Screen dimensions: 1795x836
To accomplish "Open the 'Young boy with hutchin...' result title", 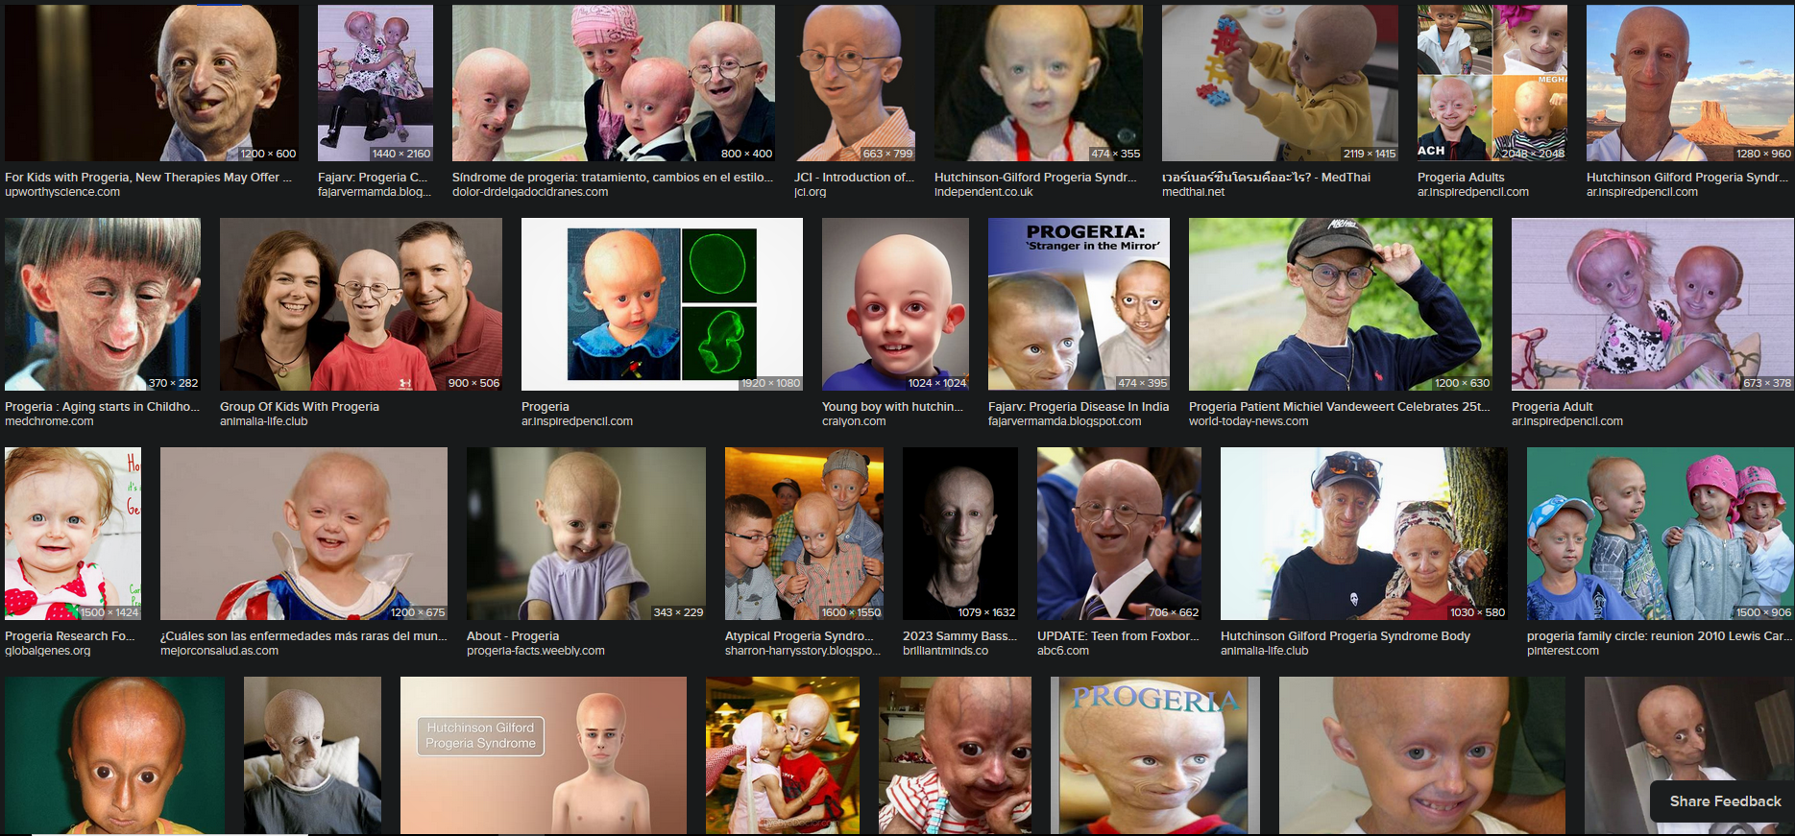I will point(892,407).
